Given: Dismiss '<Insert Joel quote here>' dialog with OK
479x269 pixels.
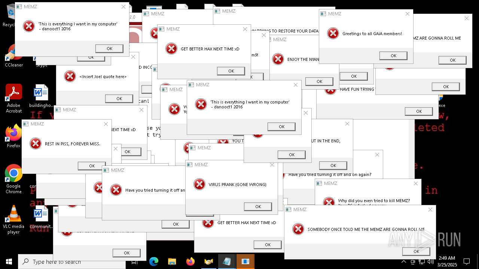Looking at the screenshot, I should [x=119, y=99].
